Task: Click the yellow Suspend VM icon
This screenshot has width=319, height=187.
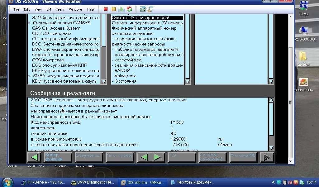Action: (x=113, y=9)
